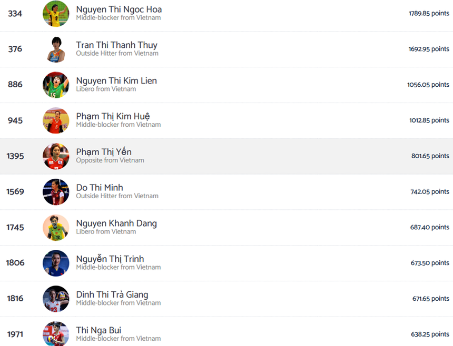Open Do Thi Minh's player photo
Viewport: 453px width, 346px height.
56,192
